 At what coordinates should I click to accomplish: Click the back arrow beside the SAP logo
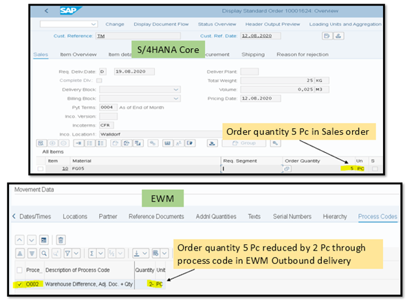(45, 11)
